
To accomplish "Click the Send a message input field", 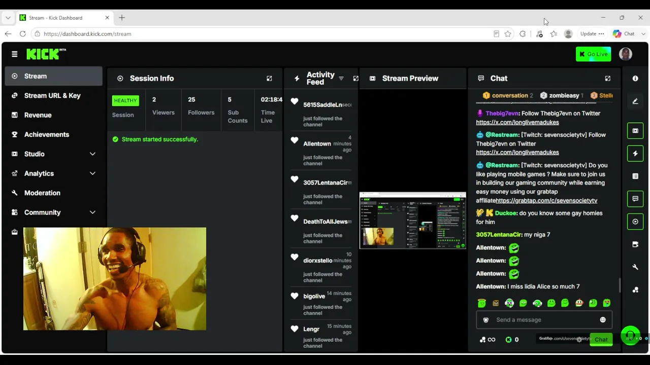I will click(x=543, y=320).
